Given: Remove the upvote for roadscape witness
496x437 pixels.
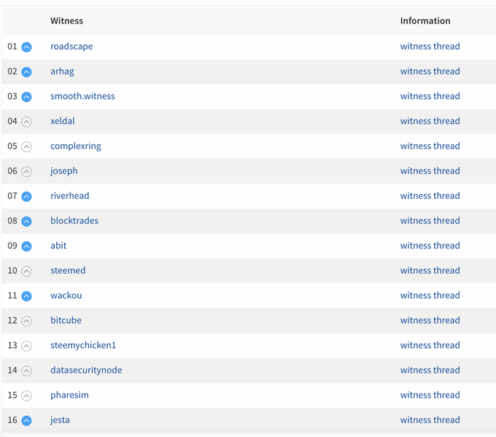Looking at the screenshot, I should [x=26, y=47].
